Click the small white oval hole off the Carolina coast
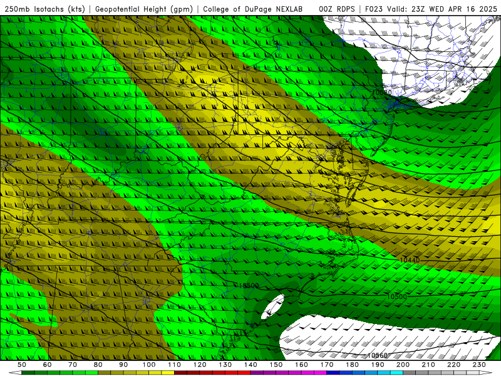Image resolution: width=501 pixels, height=376 pixels. point(273,306)
